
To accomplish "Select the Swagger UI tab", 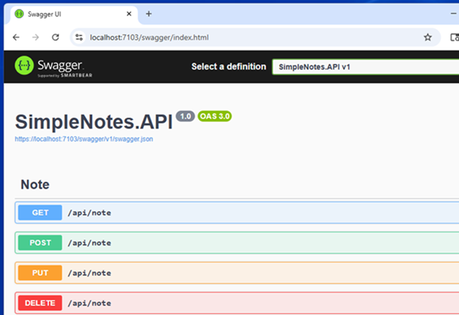I will point(73,14).
